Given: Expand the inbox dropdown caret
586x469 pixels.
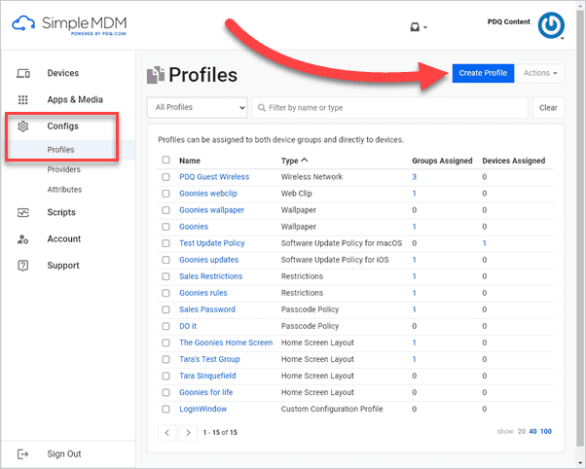Looking at the screenshot, I should coord(425,27).
